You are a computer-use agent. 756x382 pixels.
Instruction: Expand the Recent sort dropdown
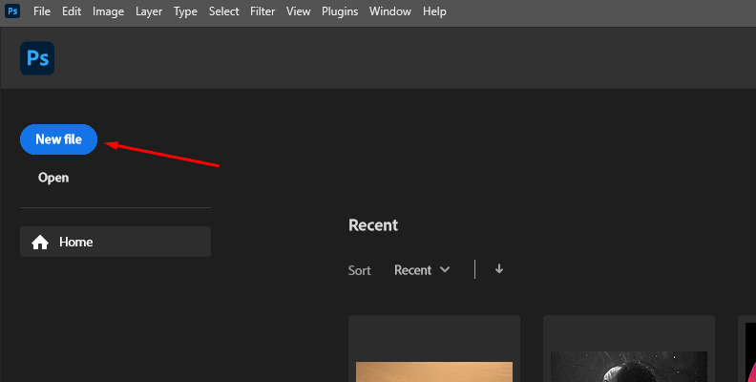[x=422, y=270]
